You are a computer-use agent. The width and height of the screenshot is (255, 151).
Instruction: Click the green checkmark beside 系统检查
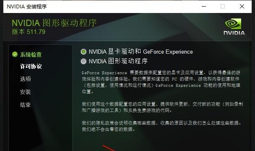coord(15,55)
